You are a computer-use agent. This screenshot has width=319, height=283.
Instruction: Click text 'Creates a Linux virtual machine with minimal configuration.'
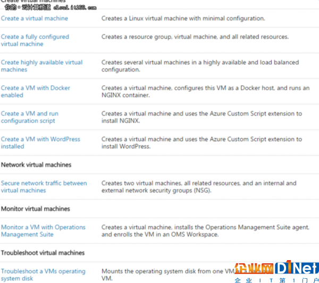click(x=183, y=18)
